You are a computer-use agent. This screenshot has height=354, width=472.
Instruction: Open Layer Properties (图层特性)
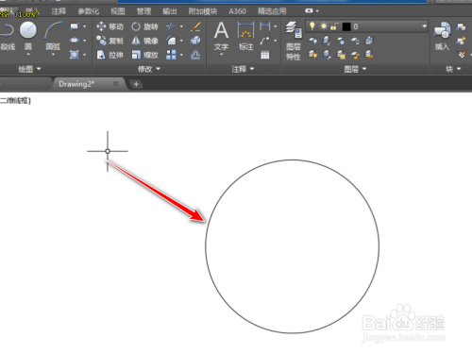click(x=294, y=41)
